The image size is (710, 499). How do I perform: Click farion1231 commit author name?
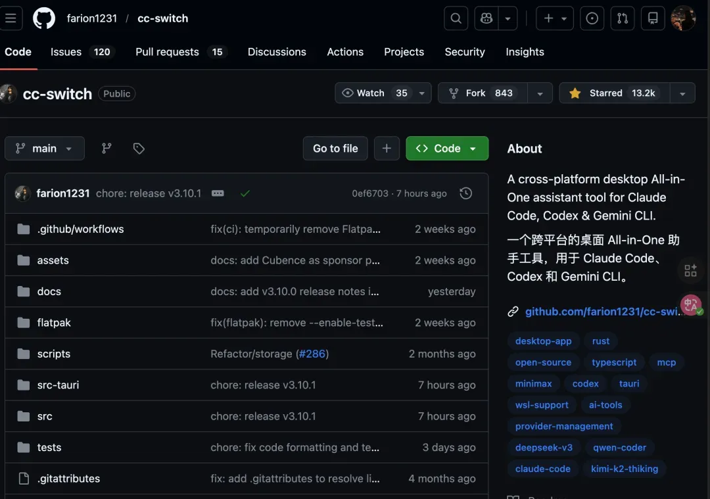pos(63,193)
